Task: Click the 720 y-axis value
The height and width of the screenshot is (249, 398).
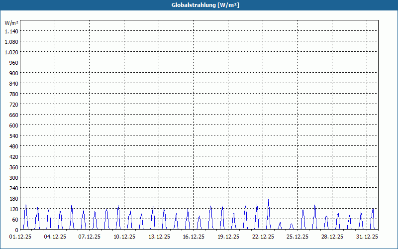Action: point(14,105)
